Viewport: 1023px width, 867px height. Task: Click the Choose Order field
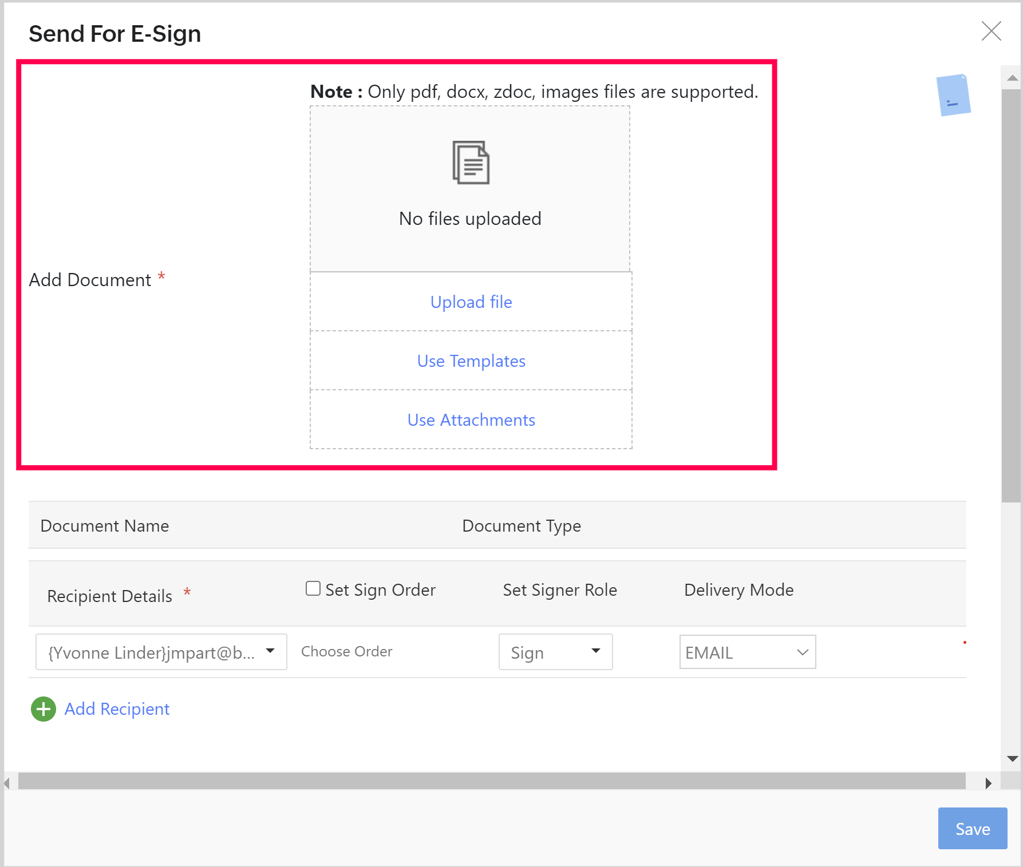347,652
